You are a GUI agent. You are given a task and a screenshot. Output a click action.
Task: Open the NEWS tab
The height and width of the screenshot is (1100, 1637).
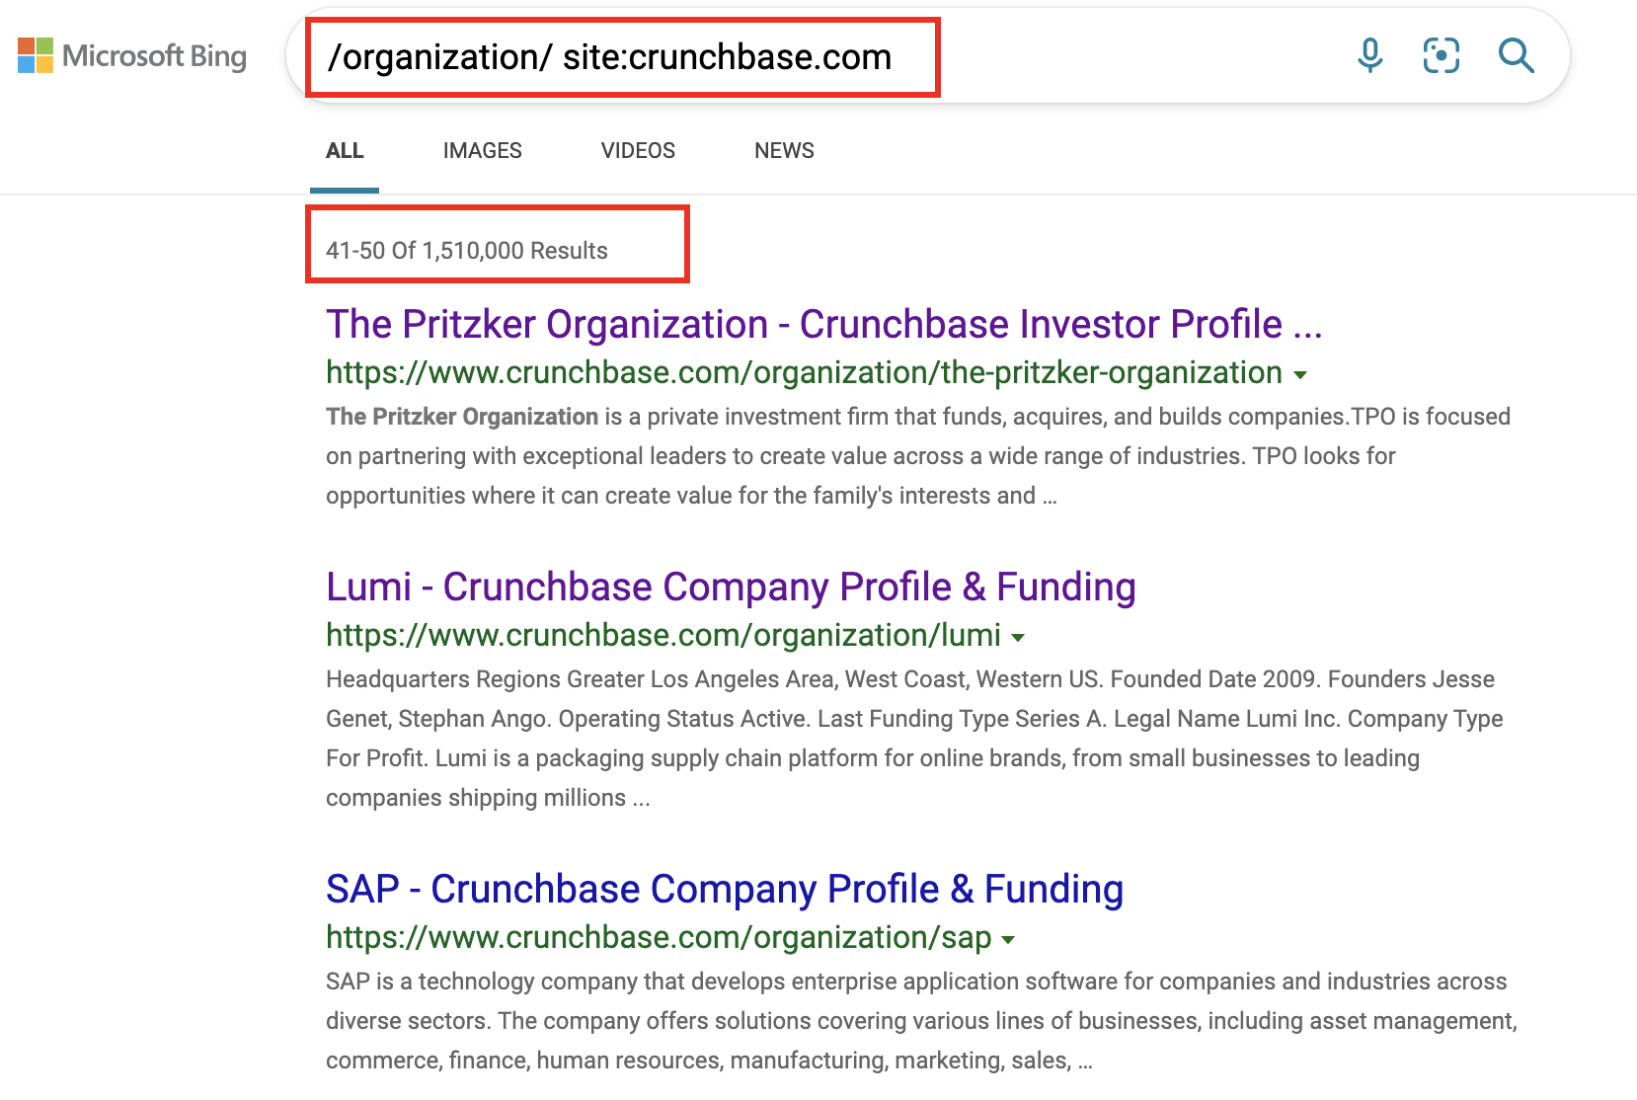coord(784,151)
